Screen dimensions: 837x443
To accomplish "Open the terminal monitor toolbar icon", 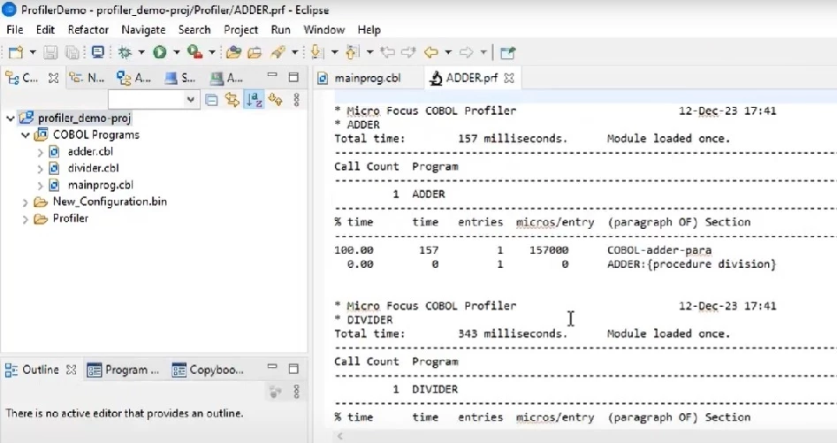I will (x=98, y=52).
